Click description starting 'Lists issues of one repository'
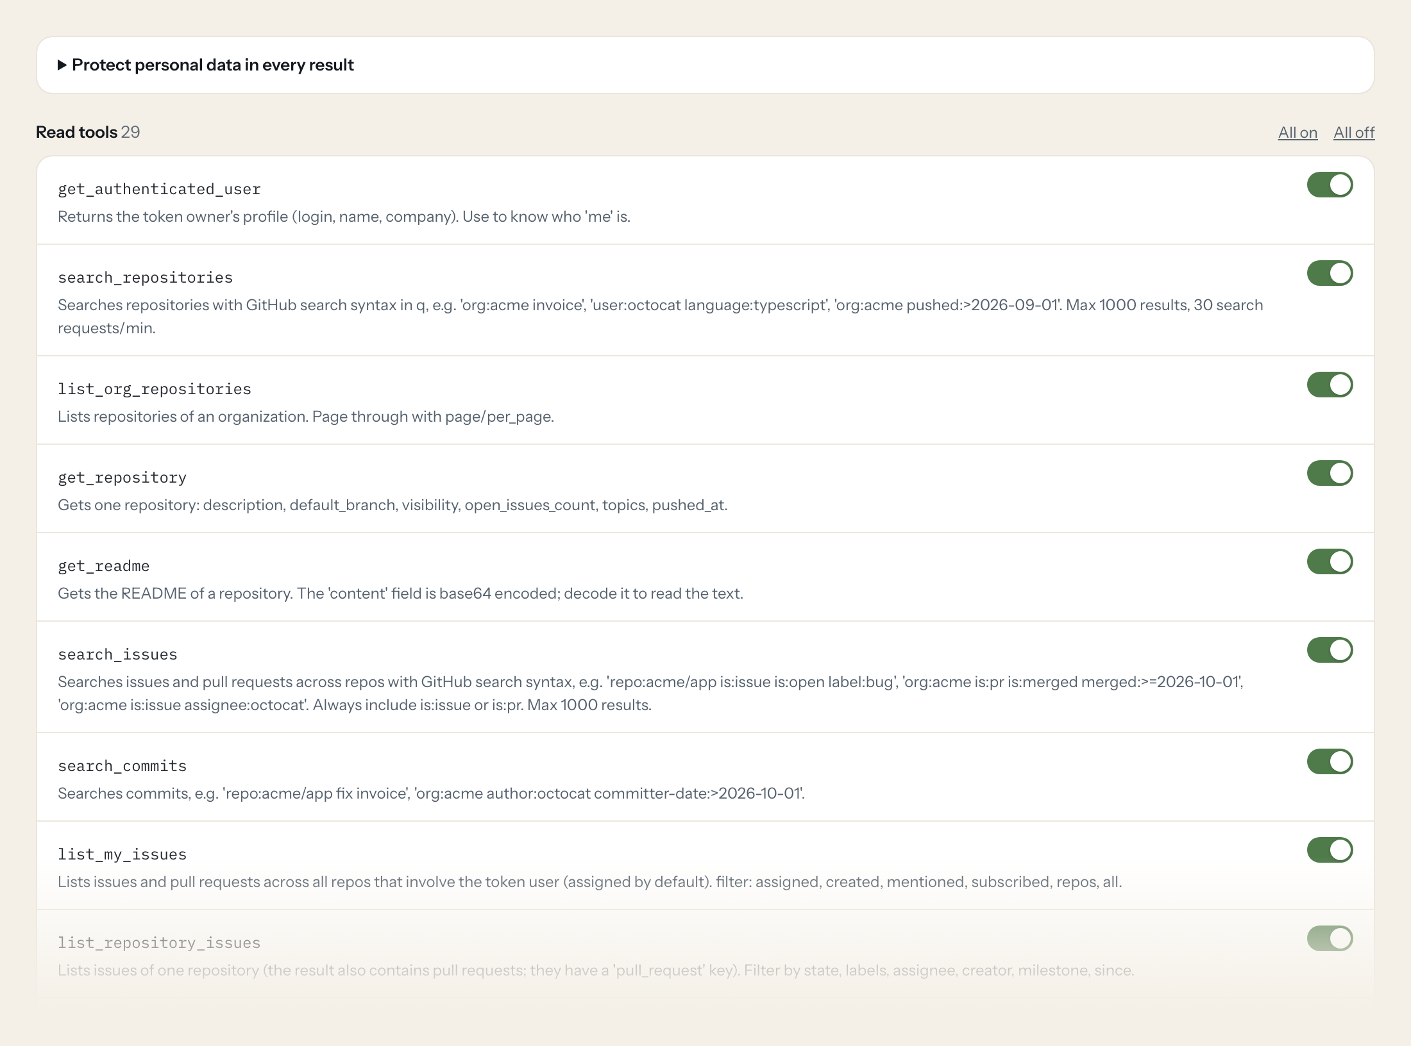The height and width of the screenshot is (1046, 1411). click(596, 970)
